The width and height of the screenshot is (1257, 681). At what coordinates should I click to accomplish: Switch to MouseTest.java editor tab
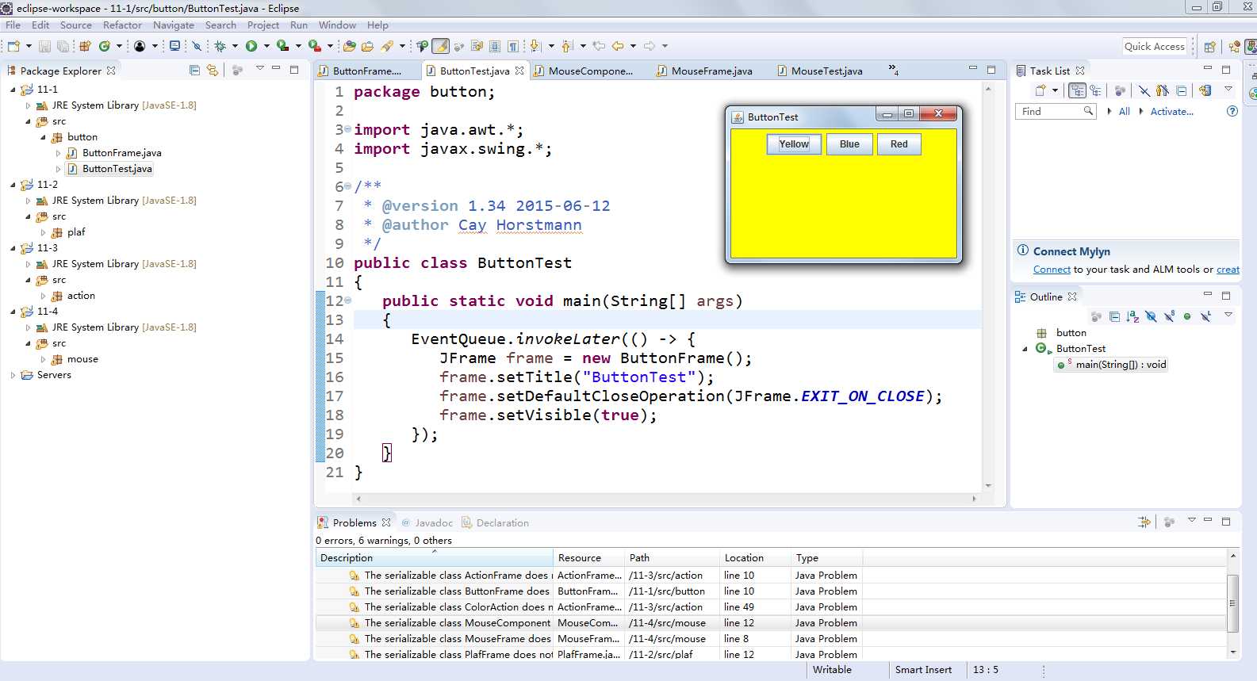(819, 71)
